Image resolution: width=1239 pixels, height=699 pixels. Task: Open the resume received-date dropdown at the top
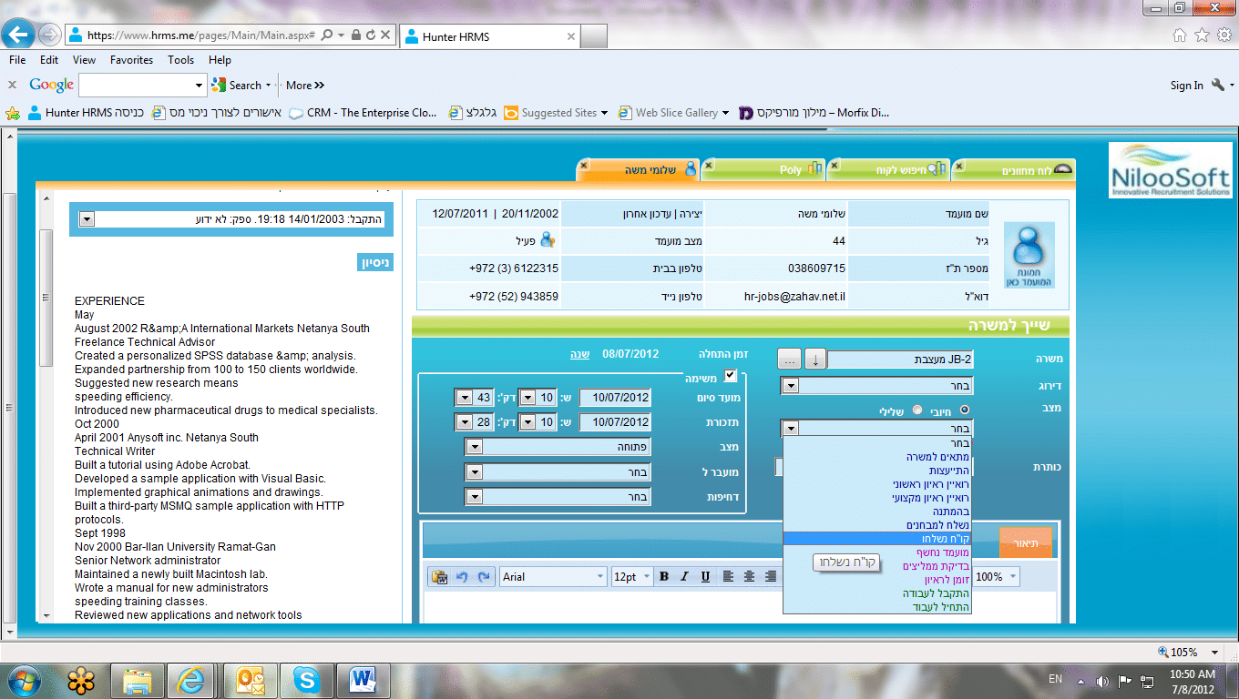pos(87,219)
